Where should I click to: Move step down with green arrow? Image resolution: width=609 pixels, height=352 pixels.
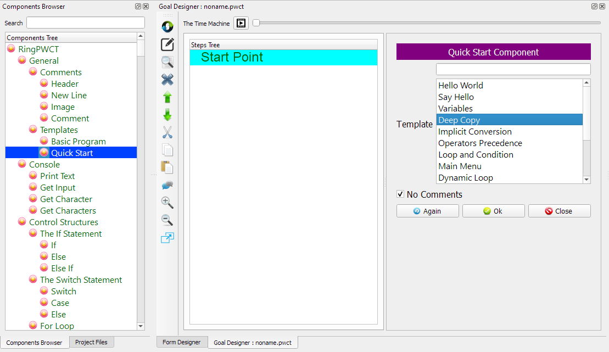click(x=167, y=115)
